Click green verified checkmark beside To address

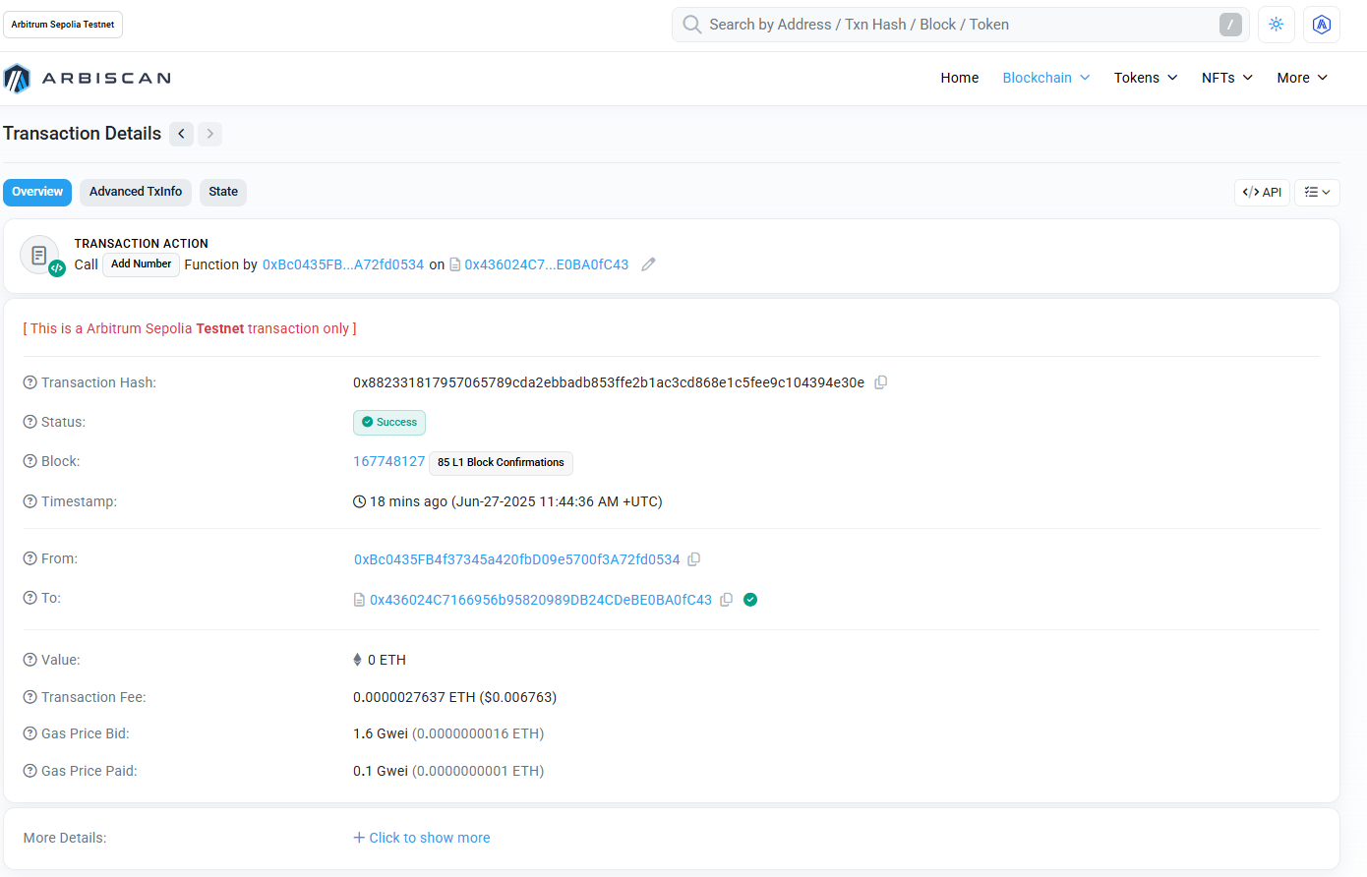(750, 600)
